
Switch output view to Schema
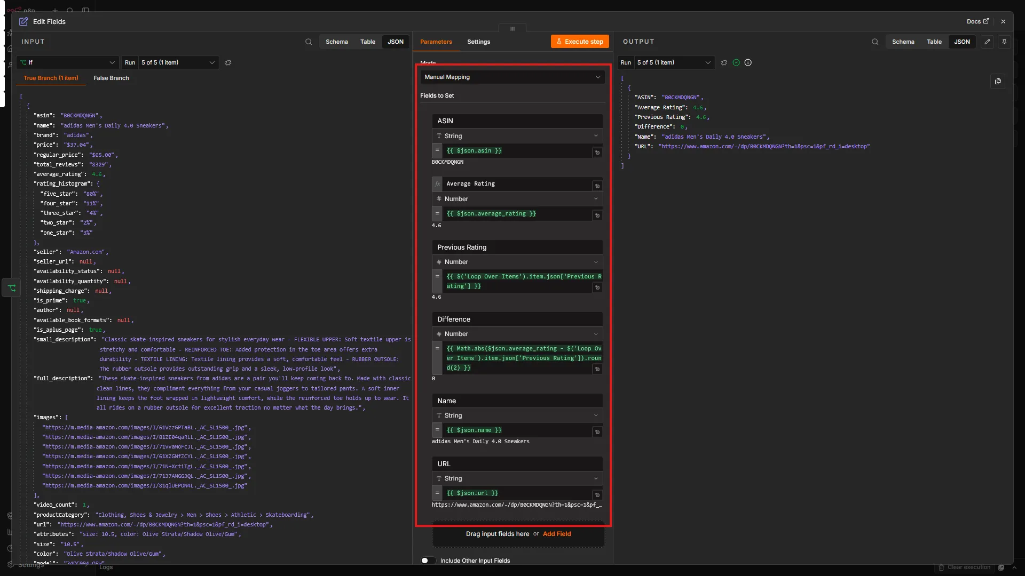[903, 42]
